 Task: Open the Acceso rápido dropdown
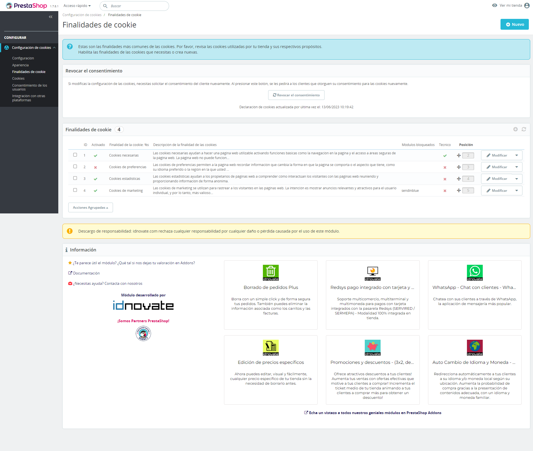coord(77,6)
